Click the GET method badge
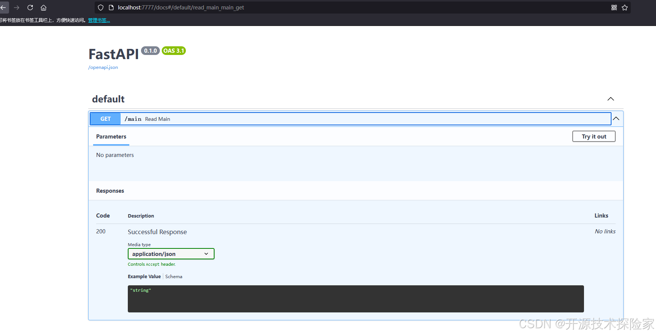This screenshot has width=656, height=335. coord(106,119)
